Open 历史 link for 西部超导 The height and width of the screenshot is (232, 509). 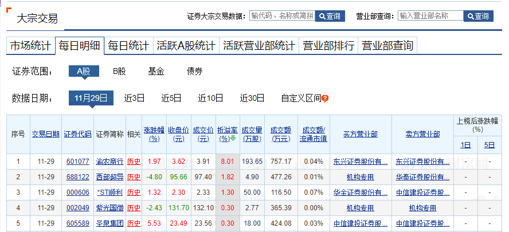tap(133, 177)
